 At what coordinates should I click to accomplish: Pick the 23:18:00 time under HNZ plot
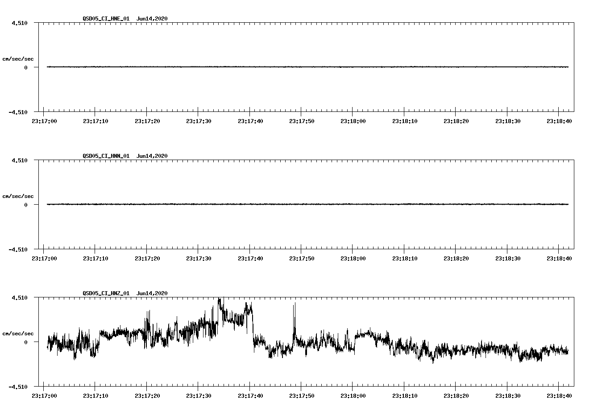coord(353,396)
